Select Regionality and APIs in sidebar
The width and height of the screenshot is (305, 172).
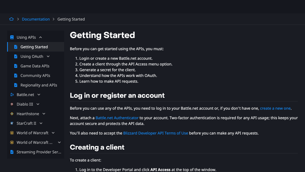[39, 85]
